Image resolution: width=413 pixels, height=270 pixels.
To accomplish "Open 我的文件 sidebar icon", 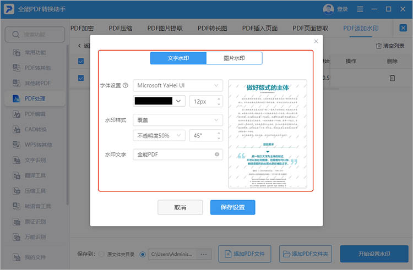I will [17, 257].
